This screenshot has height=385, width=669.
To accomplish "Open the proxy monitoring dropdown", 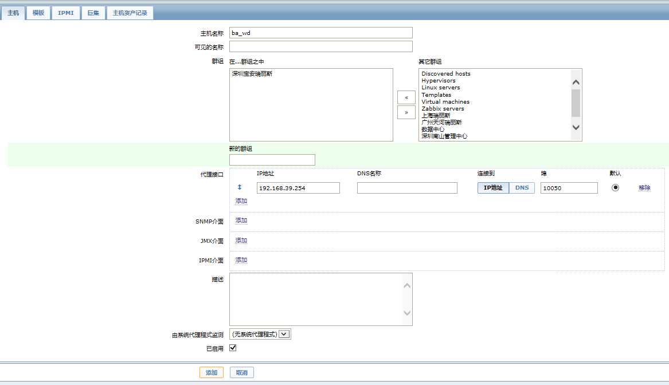I will coord(260,334).
